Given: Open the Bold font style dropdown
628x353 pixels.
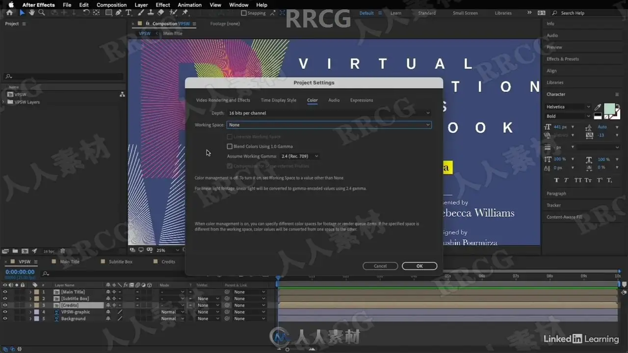Looking at the screenshot, I should coord(568,116).
